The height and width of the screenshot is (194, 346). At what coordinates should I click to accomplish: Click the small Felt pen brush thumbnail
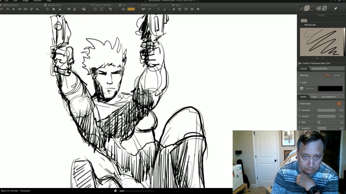pos(304,21)
